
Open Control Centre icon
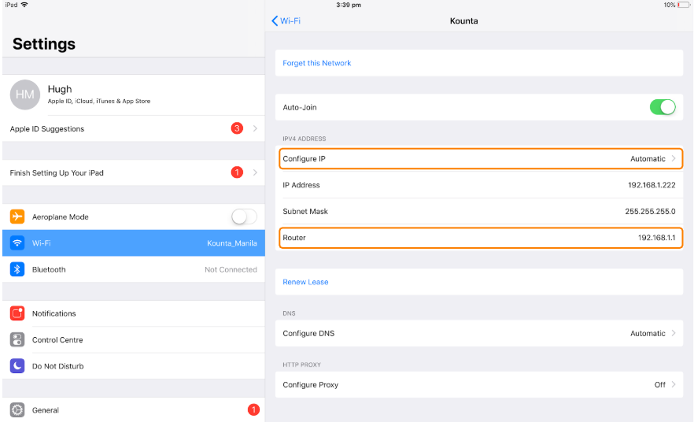click(x=17, y=339)
